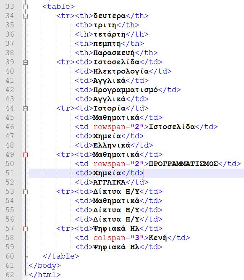The height and width of the screenshot is (280, 244).
Task: Click line number 33 in the margin
Action: pos(10,7)
